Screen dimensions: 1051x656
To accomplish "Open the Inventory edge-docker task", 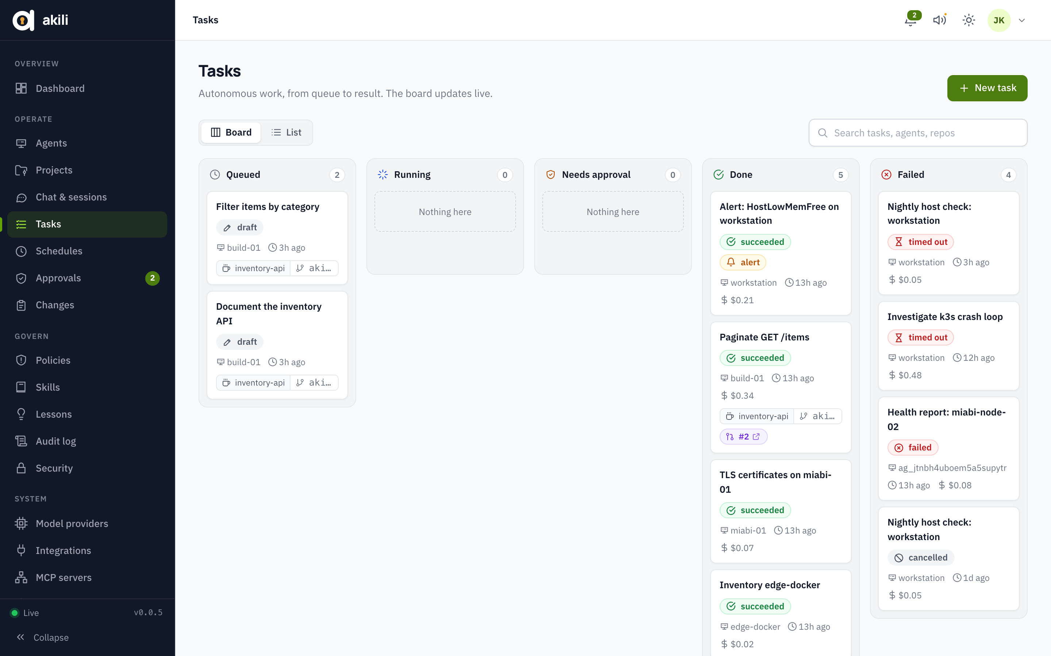I will click(x=781, y=613).
